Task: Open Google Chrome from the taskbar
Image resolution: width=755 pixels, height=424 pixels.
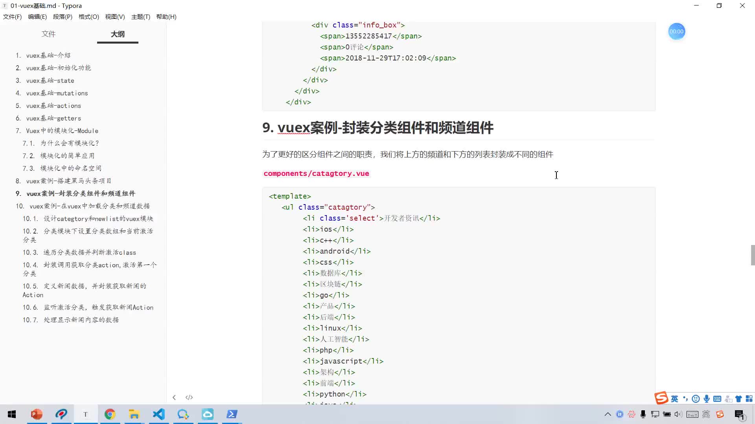Action: click(110, 414)
